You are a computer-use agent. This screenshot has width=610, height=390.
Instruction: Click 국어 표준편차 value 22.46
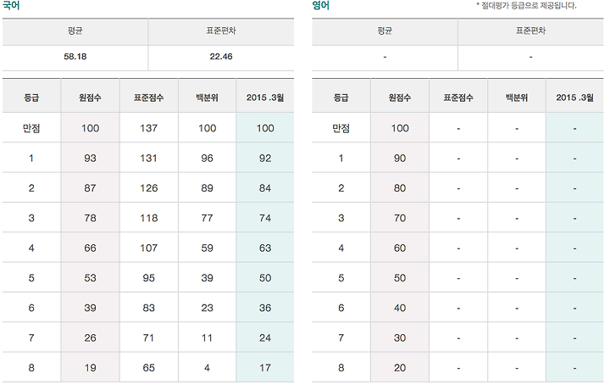[221, 57]
